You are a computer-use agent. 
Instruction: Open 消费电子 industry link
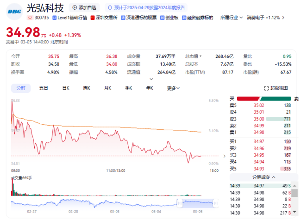(263, 18)
